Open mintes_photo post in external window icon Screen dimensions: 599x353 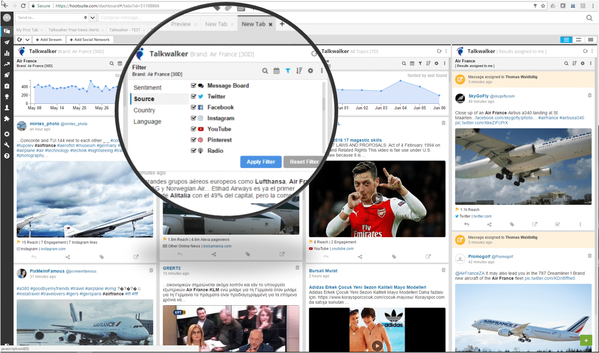136,257
